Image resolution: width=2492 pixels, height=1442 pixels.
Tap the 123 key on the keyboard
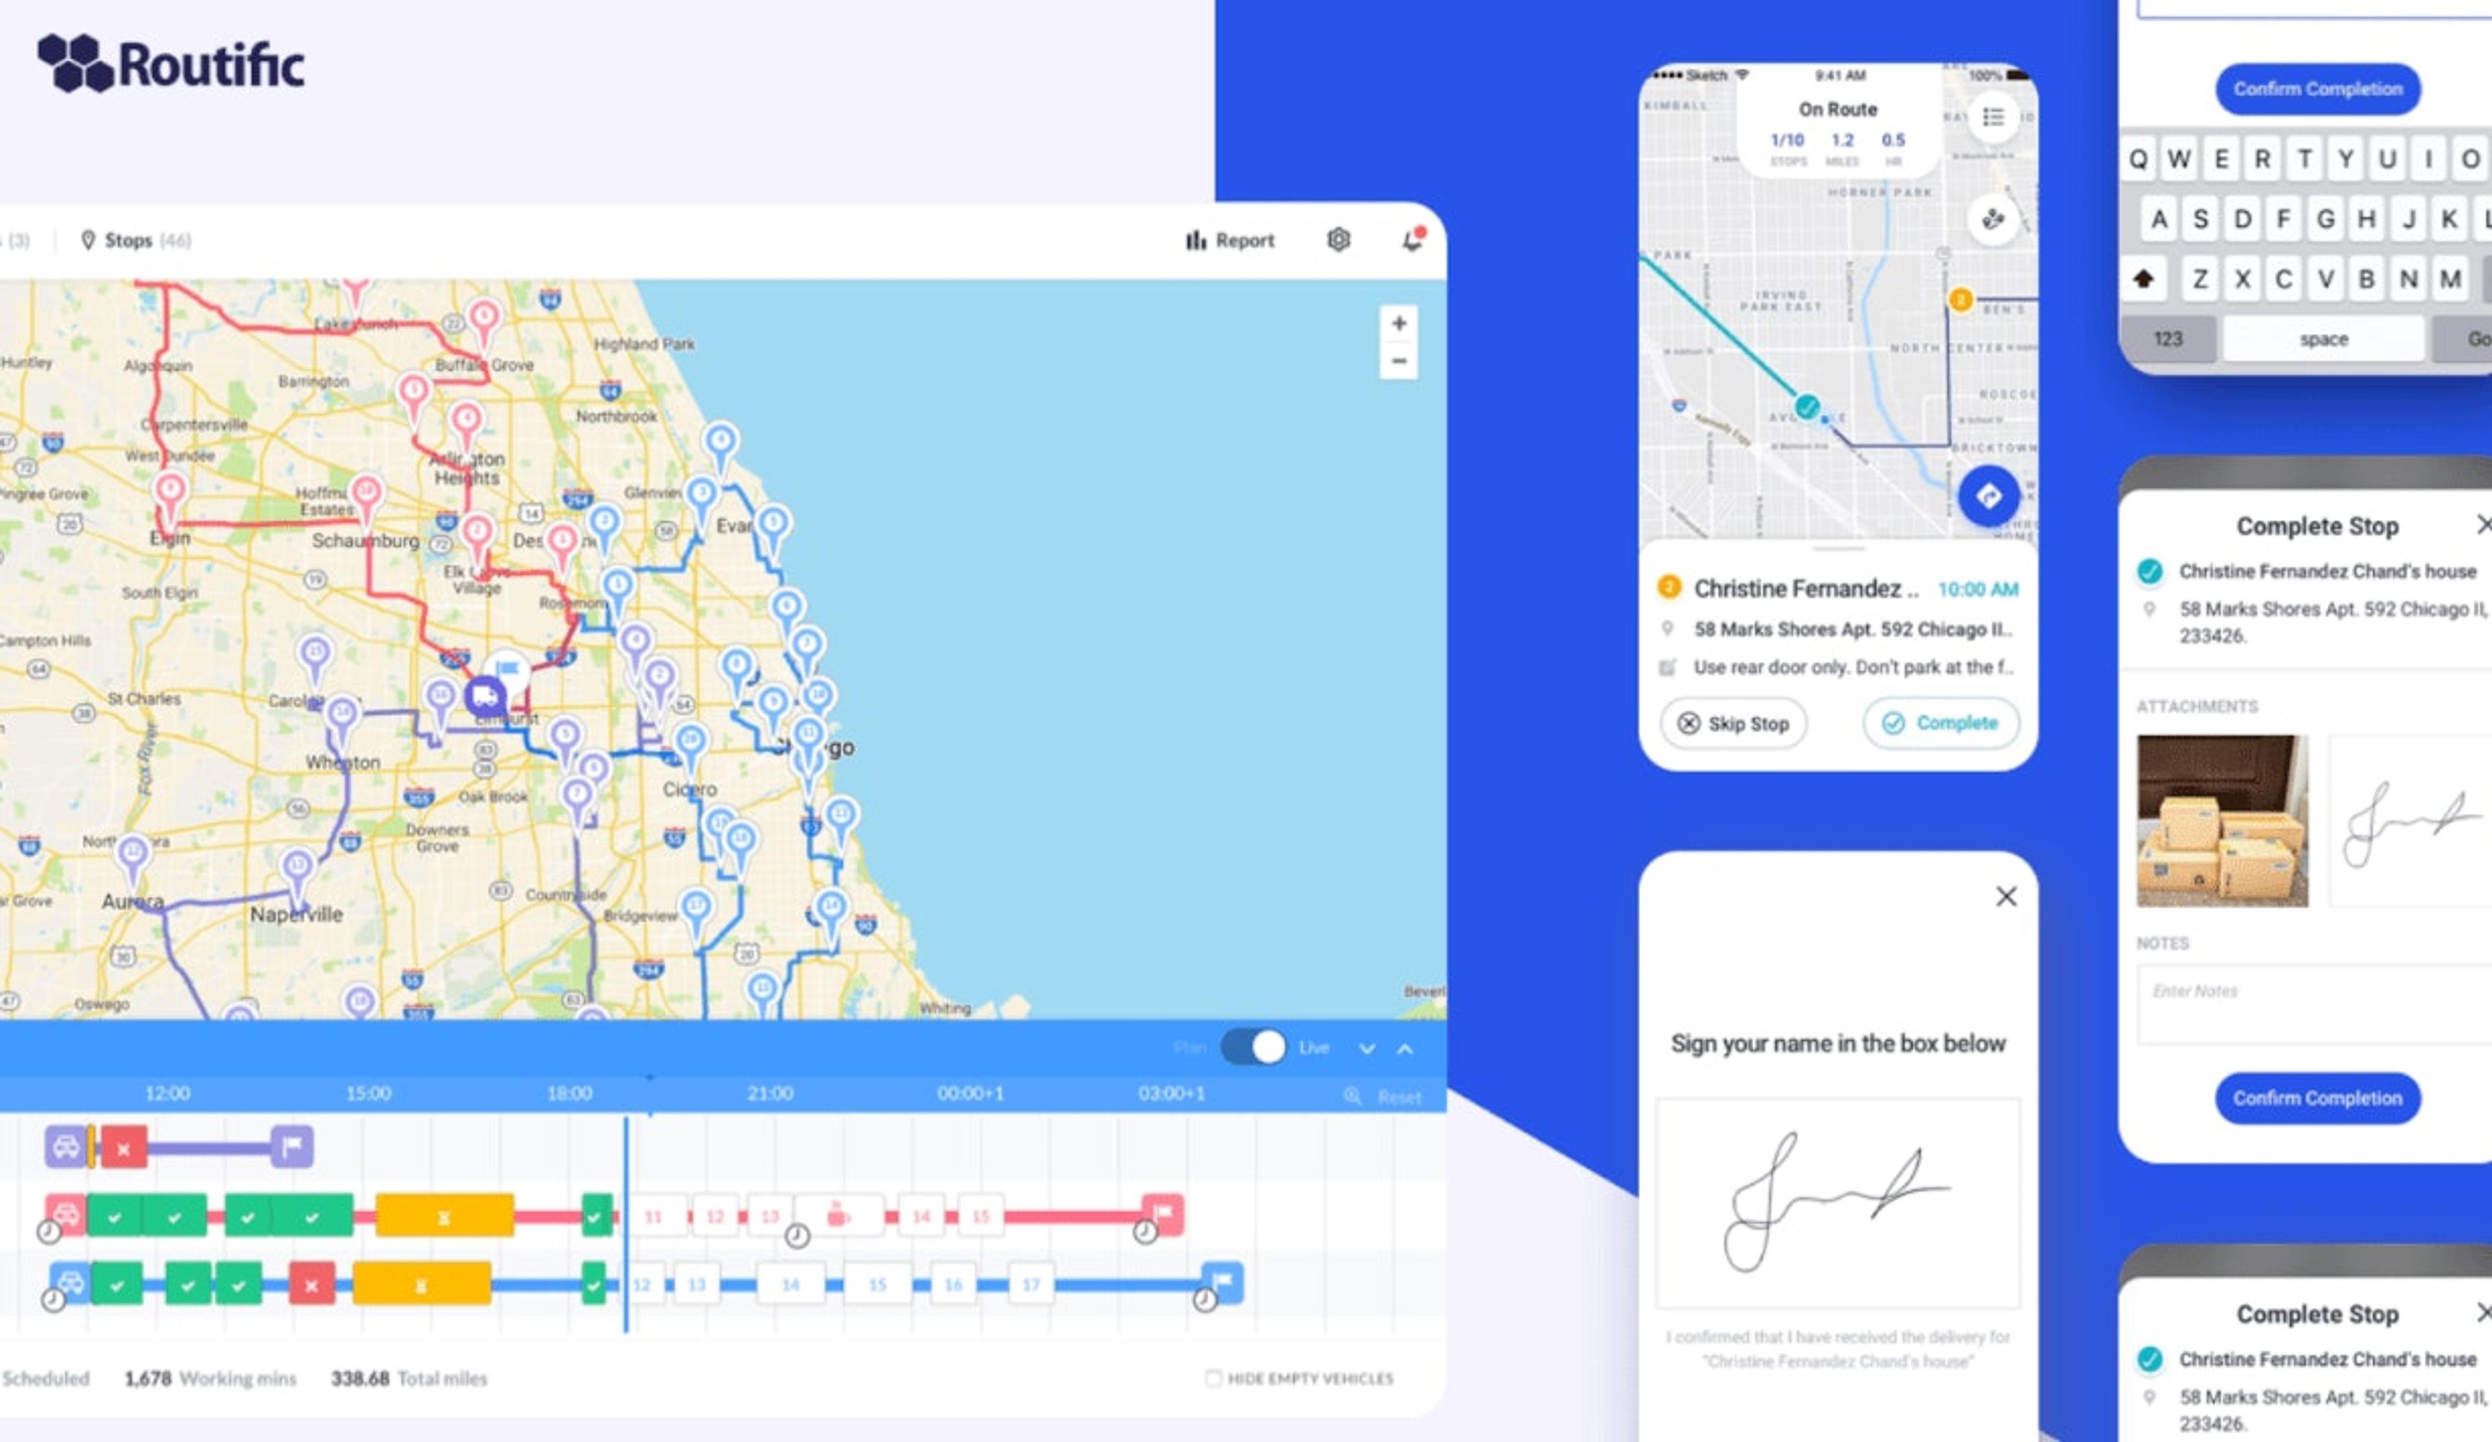pyautogui.click(x=2167, y=339)
